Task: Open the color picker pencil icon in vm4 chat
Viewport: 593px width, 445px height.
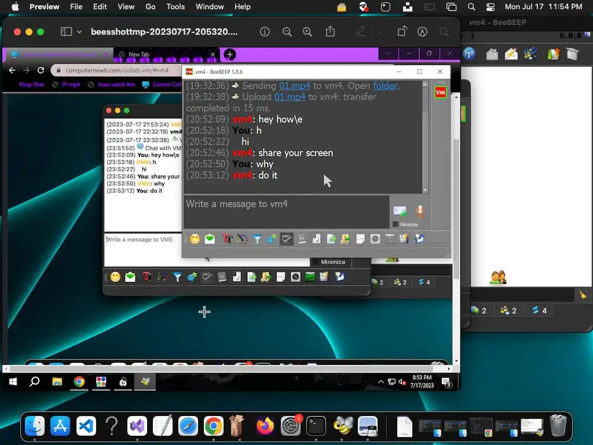Action: tap(242, 239)
